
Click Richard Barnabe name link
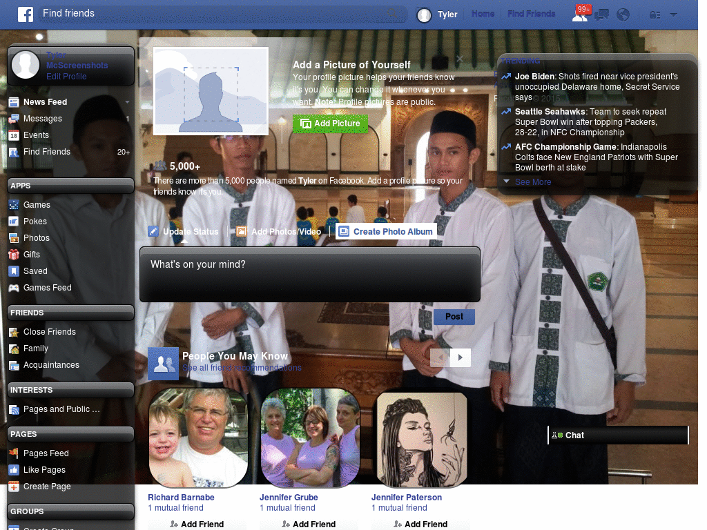(x=182, y=498)
